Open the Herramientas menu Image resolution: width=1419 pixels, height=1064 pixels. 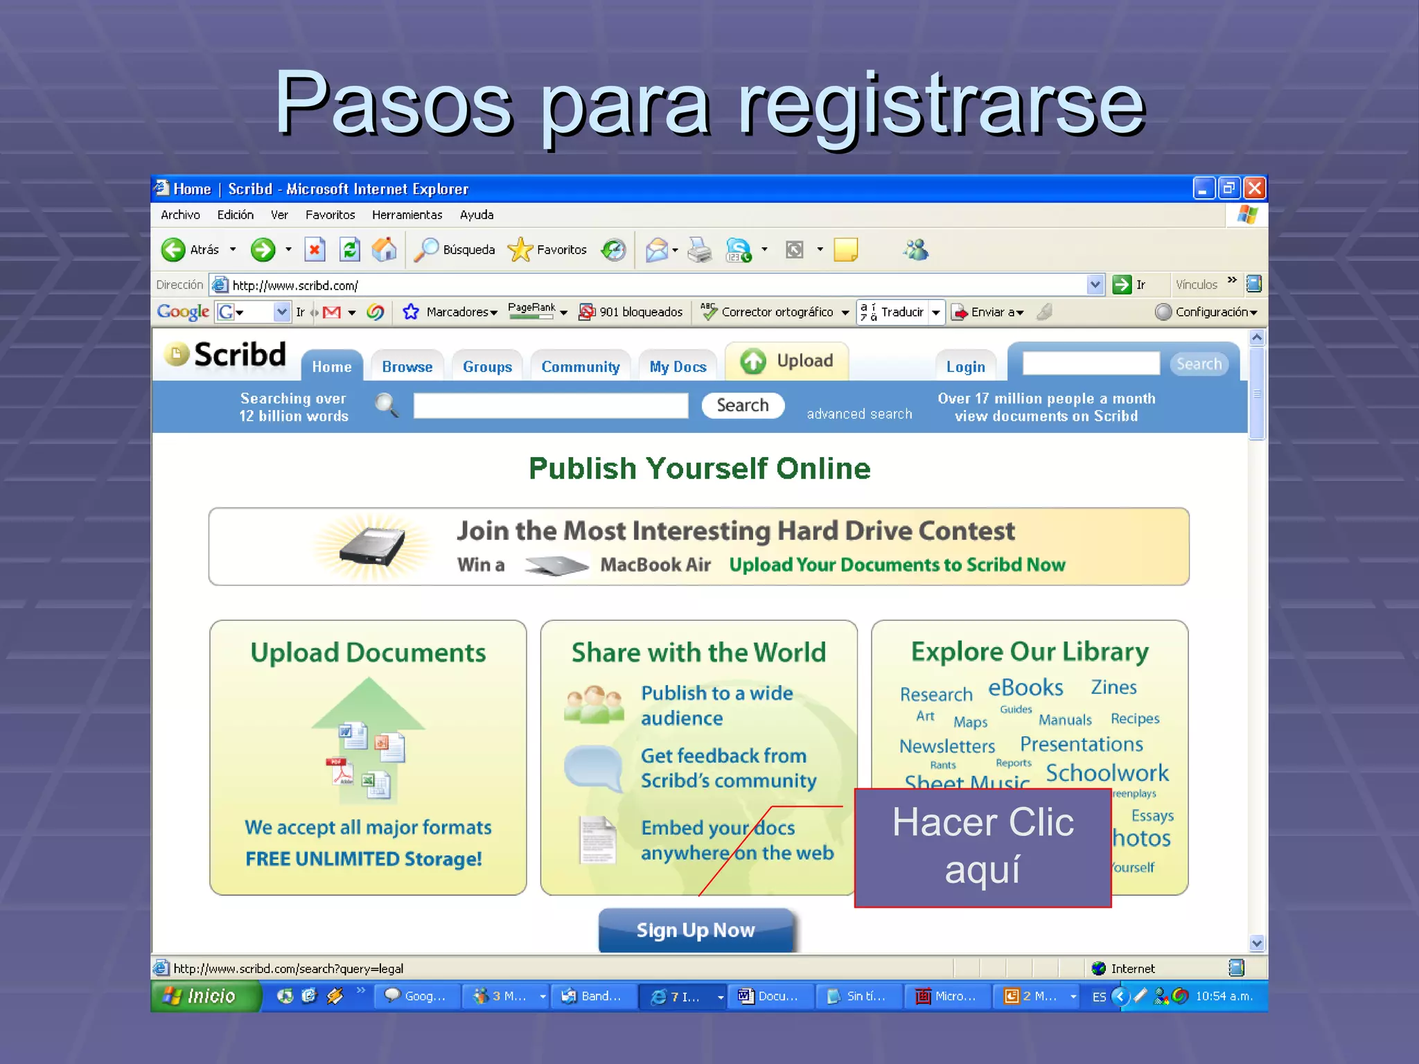[407, 215]
